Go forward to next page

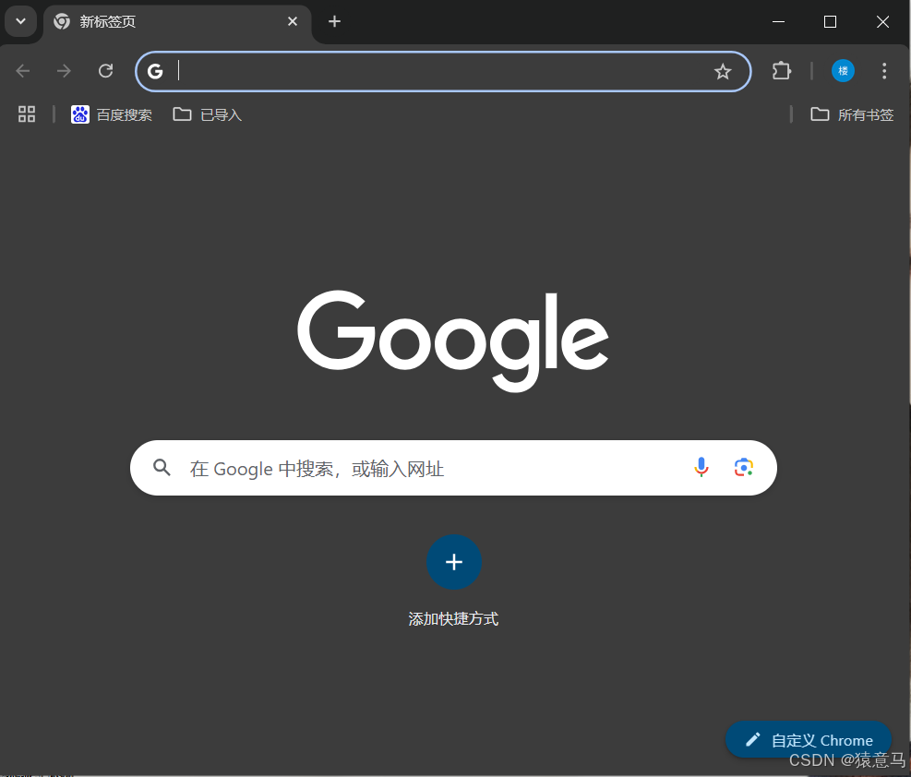[64, 71]
